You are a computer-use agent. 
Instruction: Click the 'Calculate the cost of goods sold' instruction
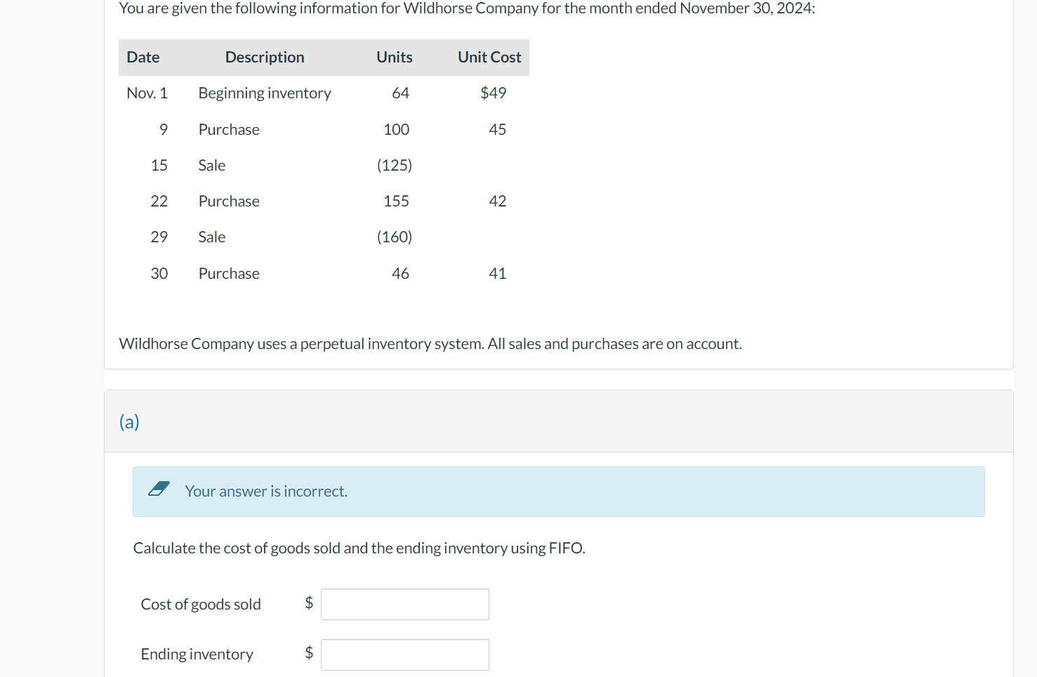tap(359, 548)
